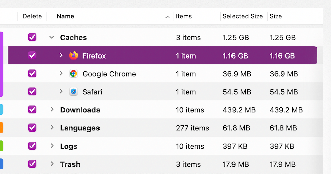Uncheck the Trash delete checkbox
The width and height of the screenshot is (331, 174).
pos(32,164)
